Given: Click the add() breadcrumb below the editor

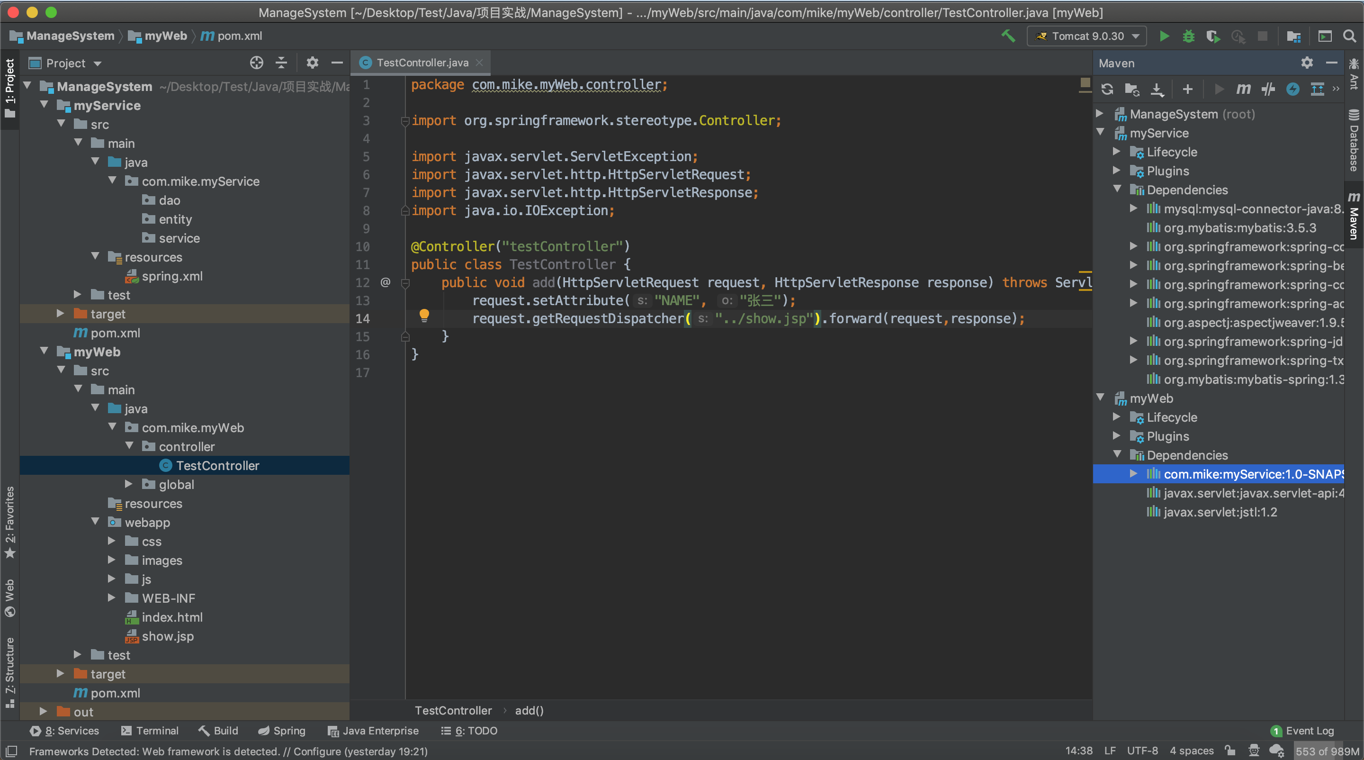Looking at the screenshot, I should [529, 710].
